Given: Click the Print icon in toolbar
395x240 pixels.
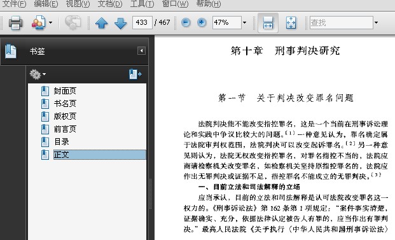Looking at the screenshot, I should point(15,23).
